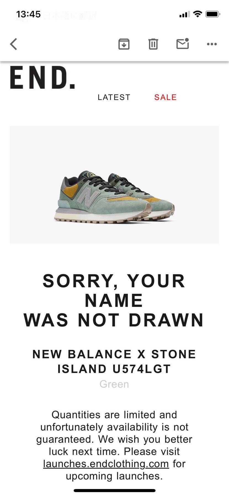This screenshot has height=497, width=229.
Task: Tap the 13:45 clock in status bar
Action: [x=28, y=14]
